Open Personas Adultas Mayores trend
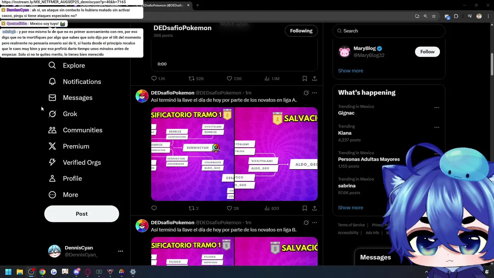The height and width of the screenshot is (278, 494). pyautogui.click(x=369, y=159)
